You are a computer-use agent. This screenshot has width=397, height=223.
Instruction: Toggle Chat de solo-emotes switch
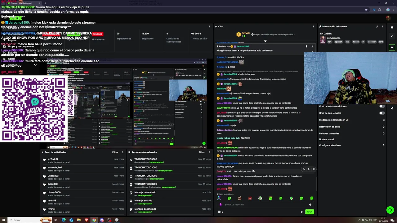[382, 113]
